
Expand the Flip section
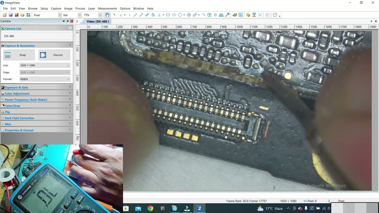[x=70, y=112]
